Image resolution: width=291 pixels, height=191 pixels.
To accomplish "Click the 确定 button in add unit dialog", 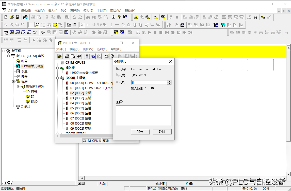I will point(140,132).
